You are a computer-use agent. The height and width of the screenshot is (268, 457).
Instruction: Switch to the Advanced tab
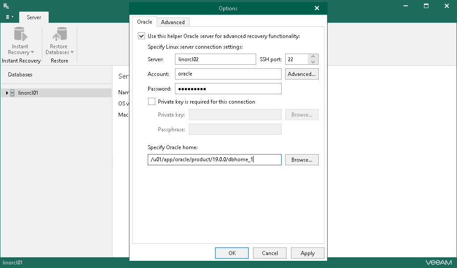[173, 22]
